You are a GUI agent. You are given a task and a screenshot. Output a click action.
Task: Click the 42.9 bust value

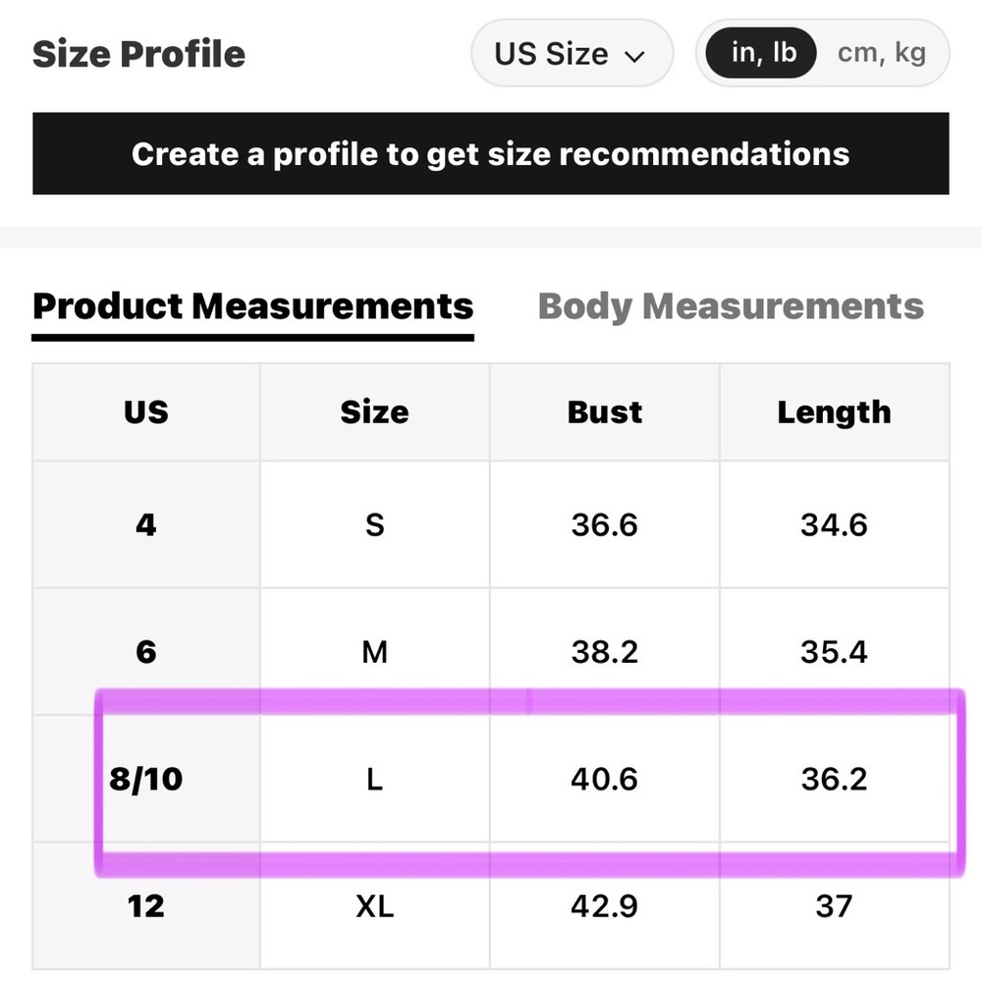point(604,906)
